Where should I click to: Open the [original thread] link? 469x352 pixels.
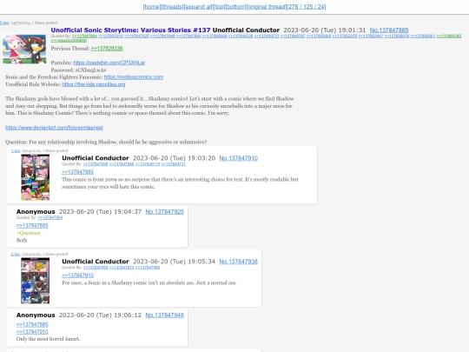(267, 7)
